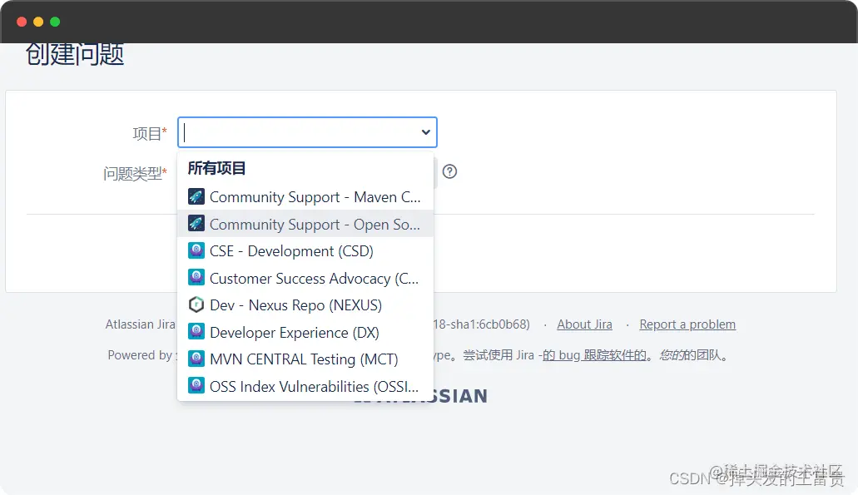Choose Community Support - Open So... project
This screenshot has width=858, height=495.
point(305,224)
